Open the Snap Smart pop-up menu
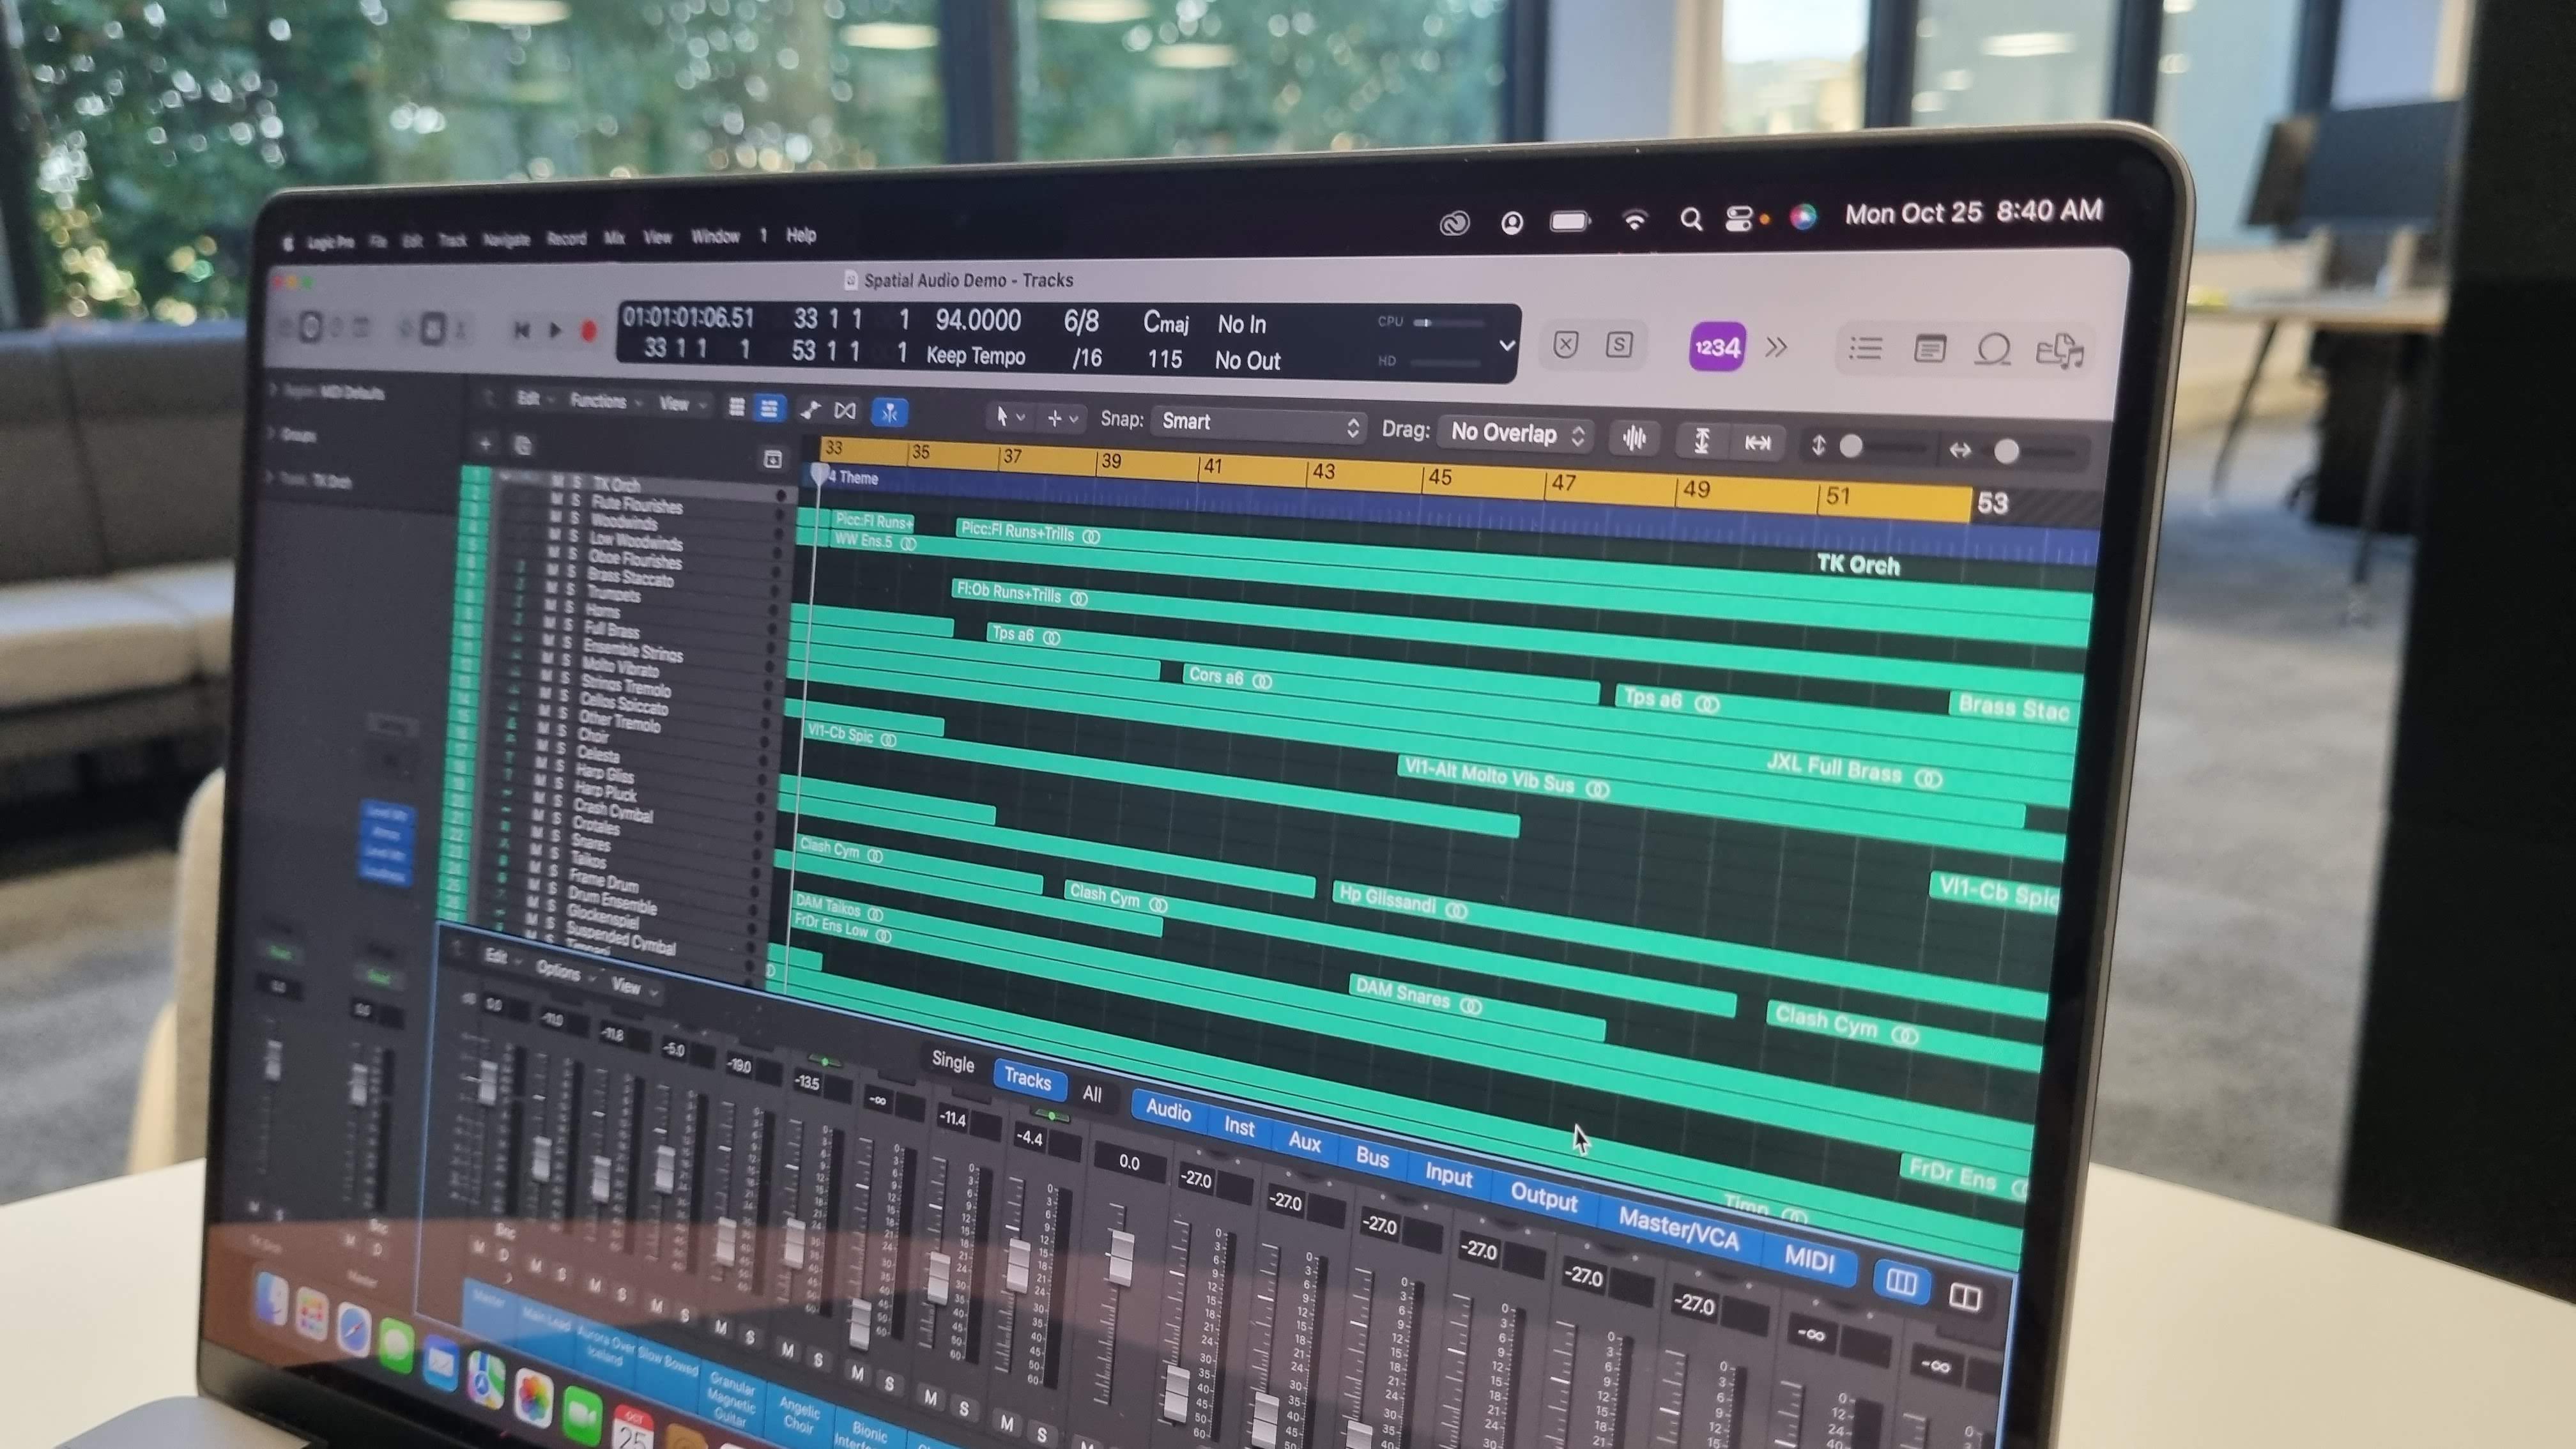Image resolution: width=2576 pixels, height=1449 pixels. (1258, 423)
